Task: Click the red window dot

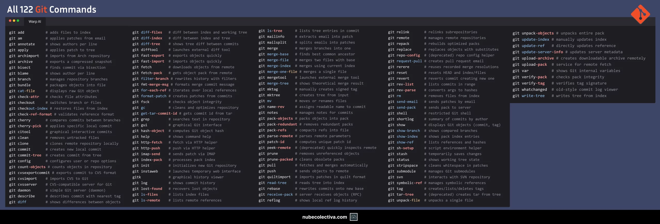Action: click(x=10, y=21)
